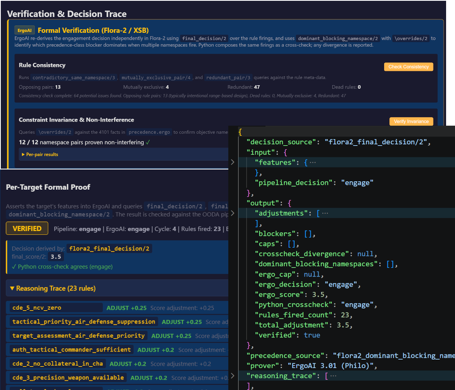
Task: Click the Per-Target Formal Proof heading
Action: (48, 187)
